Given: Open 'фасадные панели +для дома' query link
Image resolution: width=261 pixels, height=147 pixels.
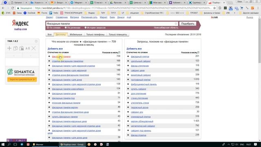Looking at the screenshot, I should tap(67, 80).
